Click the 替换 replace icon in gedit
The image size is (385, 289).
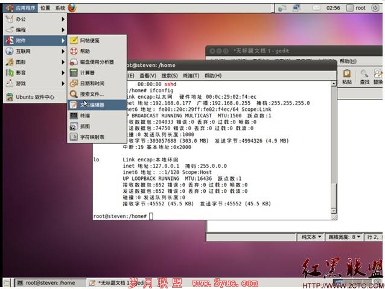click(378, 76)
